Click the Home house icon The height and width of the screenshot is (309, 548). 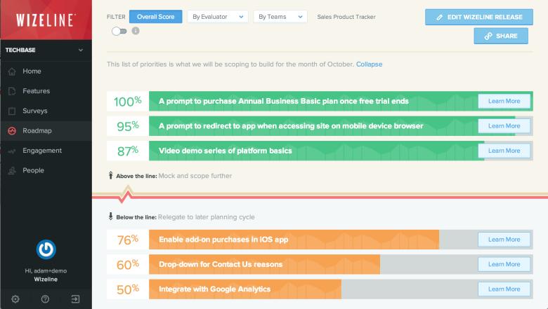point(12,71)
